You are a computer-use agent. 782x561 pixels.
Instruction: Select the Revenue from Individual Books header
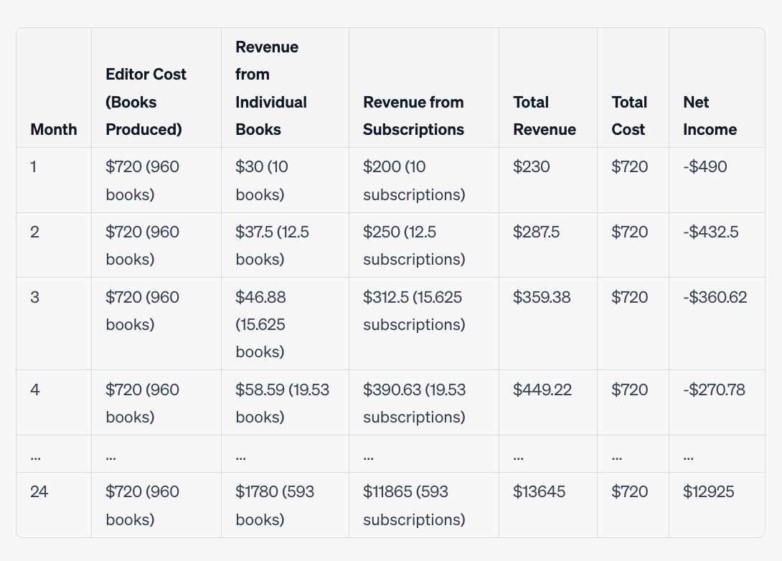coord(271,88)
